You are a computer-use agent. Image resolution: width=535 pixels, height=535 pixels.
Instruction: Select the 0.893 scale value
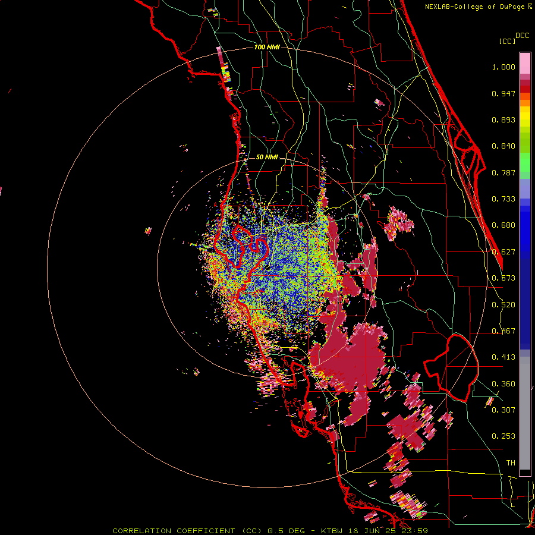click(503, 119)
